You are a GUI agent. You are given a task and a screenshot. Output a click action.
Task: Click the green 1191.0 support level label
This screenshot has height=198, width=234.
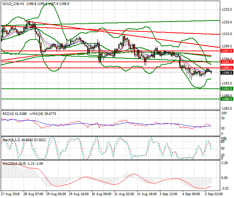coord(227,89)
